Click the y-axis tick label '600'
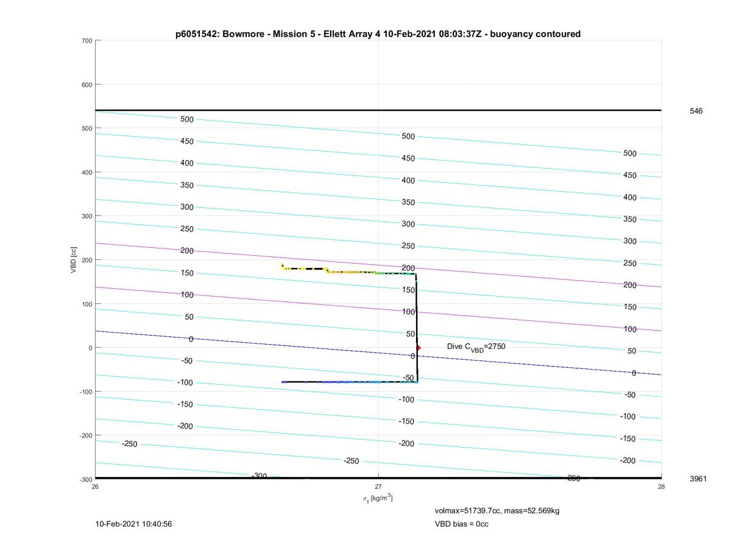This screenshot has width=731, height=539. [x=86, y=85]
